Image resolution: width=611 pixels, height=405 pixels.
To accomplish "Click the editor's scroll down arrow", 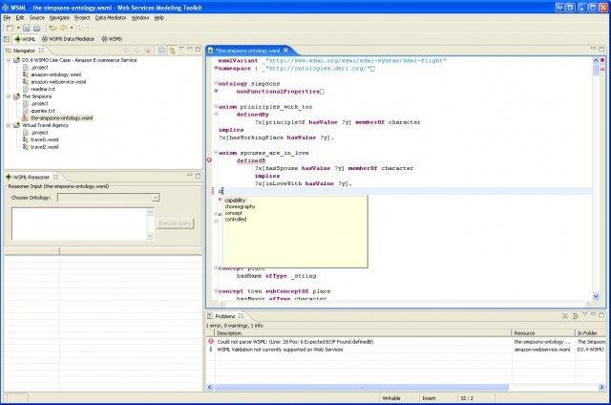I will click(x=596, y=297).
